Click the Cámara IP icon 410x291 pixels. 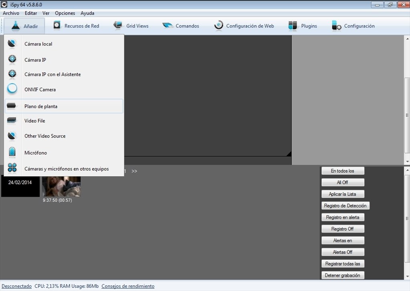(x=12, y=60)
